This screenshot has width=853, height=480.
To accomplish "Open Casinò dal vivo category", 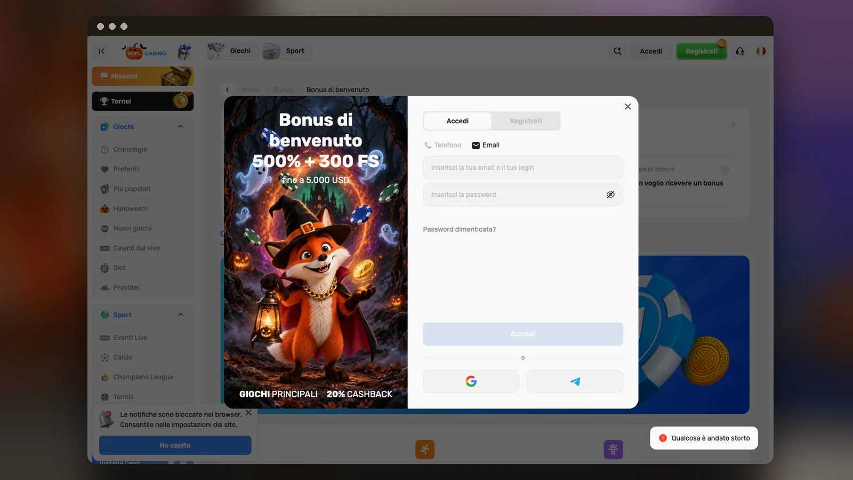I will click(136, 248).
